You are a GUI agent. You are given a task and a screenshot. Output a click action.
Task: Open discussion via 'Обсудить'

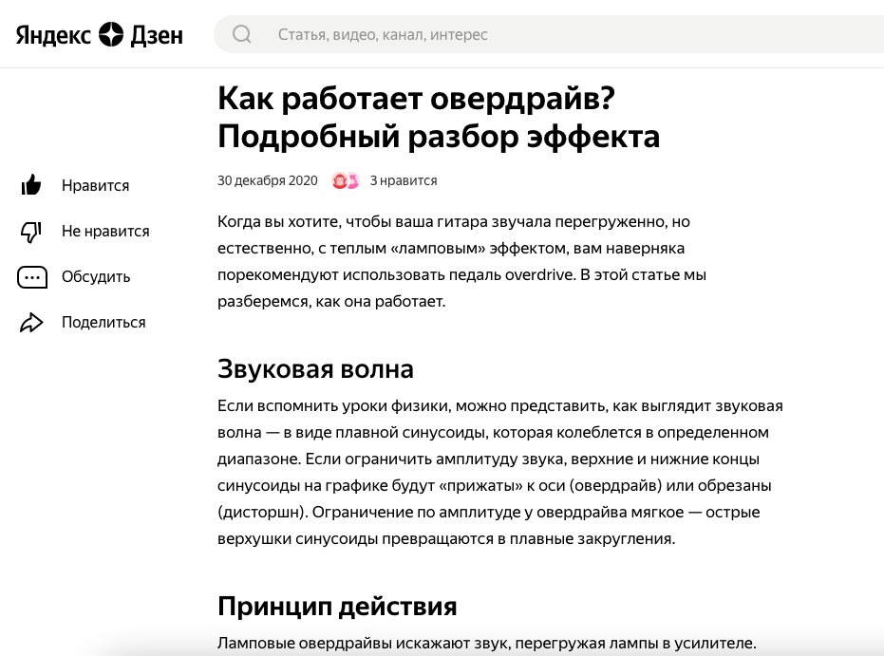click(x=96, y=276)
